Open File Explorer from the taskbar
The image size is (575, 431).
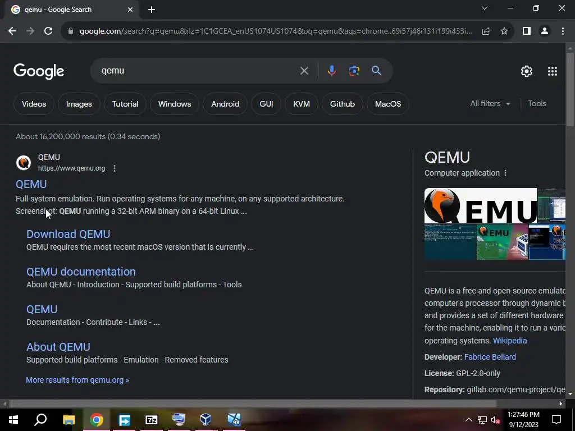click(69, 420)
